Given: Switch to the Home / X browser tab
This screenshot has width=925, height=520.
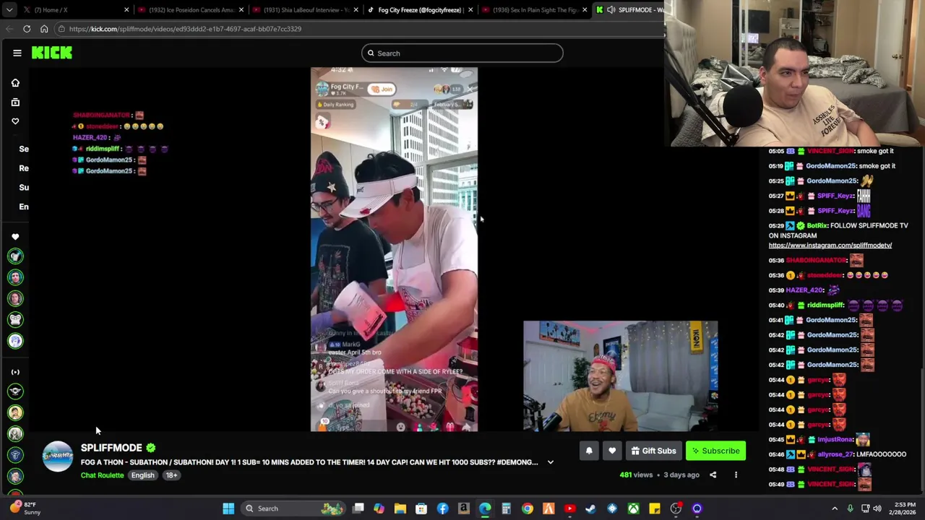Looking at the screenshot, I should coord(74,10).
